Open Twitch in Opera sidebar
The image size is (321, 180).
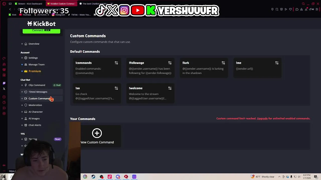coord(4,83)
